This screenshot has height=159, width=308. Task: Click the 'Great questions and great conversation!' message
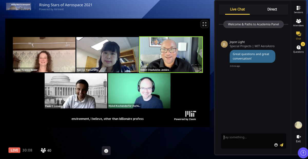tap(253, 56)
